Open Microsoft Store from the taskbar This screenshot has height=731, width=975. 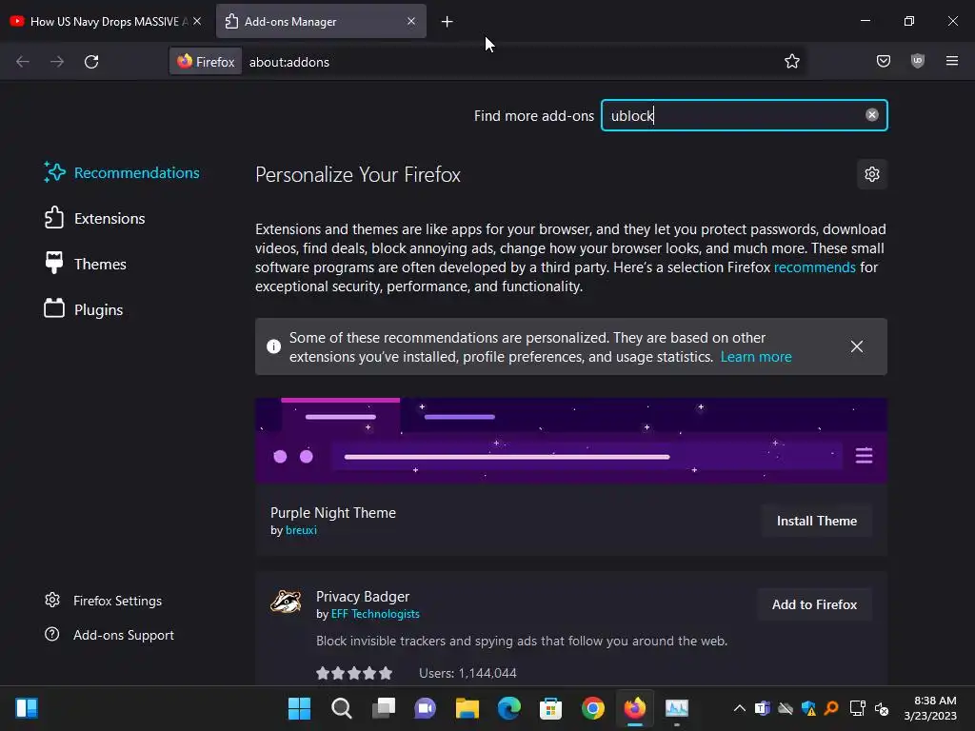point(551,708)
